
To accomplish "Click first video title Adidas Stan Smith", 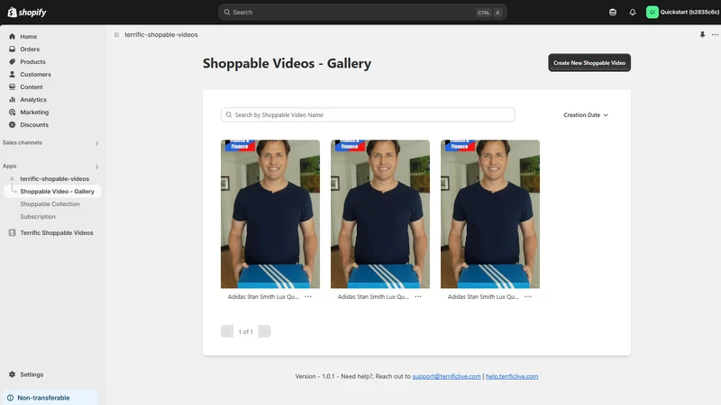I will point(263,297).
